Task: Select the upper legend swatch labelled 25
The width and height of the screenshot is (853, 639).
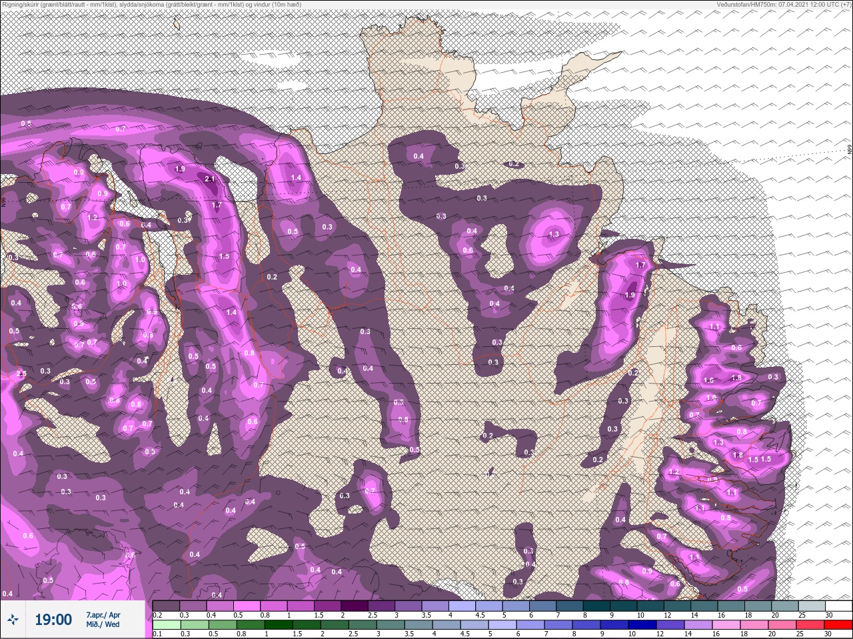Action: pyautogui.click(x=812, y=606)
